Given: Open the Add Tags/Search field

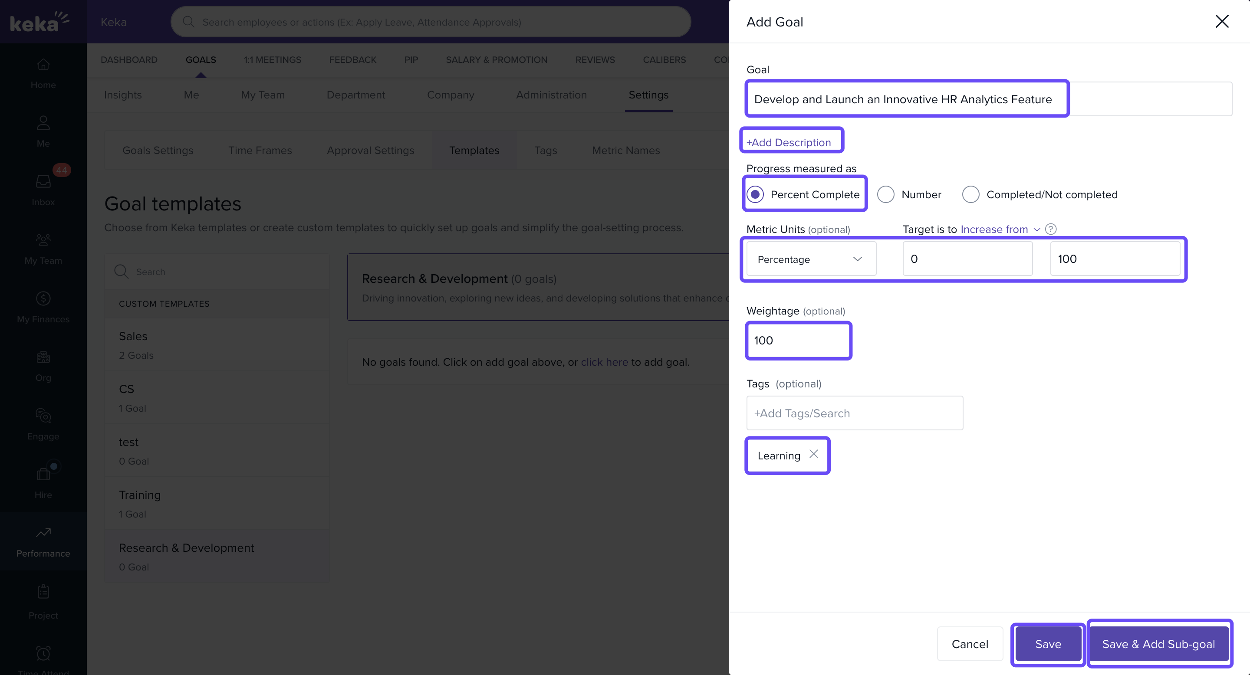Looking at the screenshot, I should click(x=854, y=413).
